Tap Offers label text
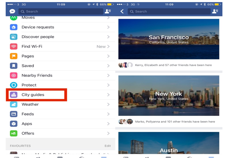 click(x=28, y=133)
